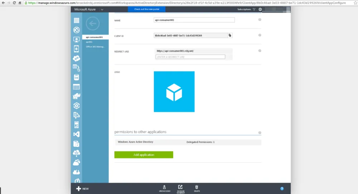Click the application logo thumbnail

[x=174, y=92]
